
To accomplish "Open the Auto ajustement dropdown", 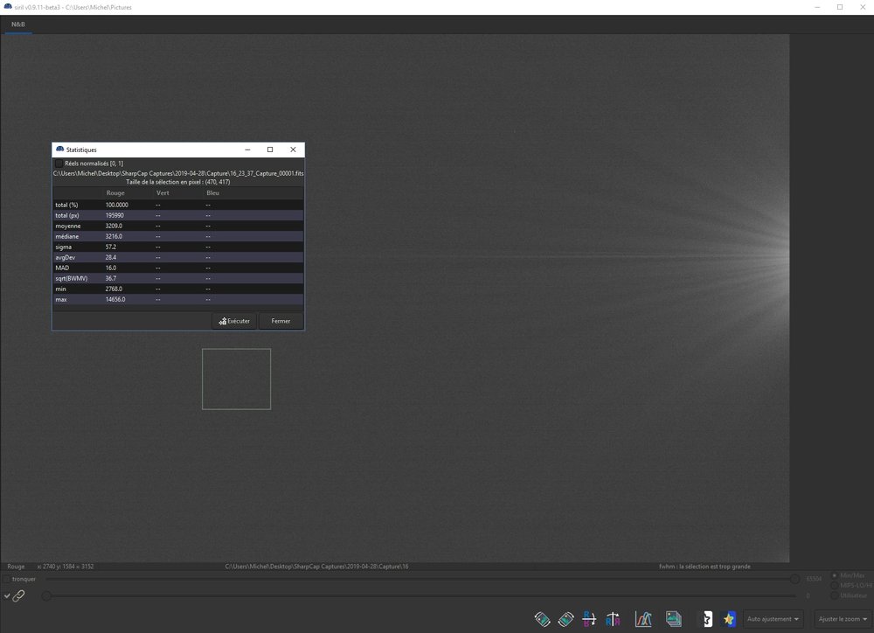I will [x=773, y=619].
